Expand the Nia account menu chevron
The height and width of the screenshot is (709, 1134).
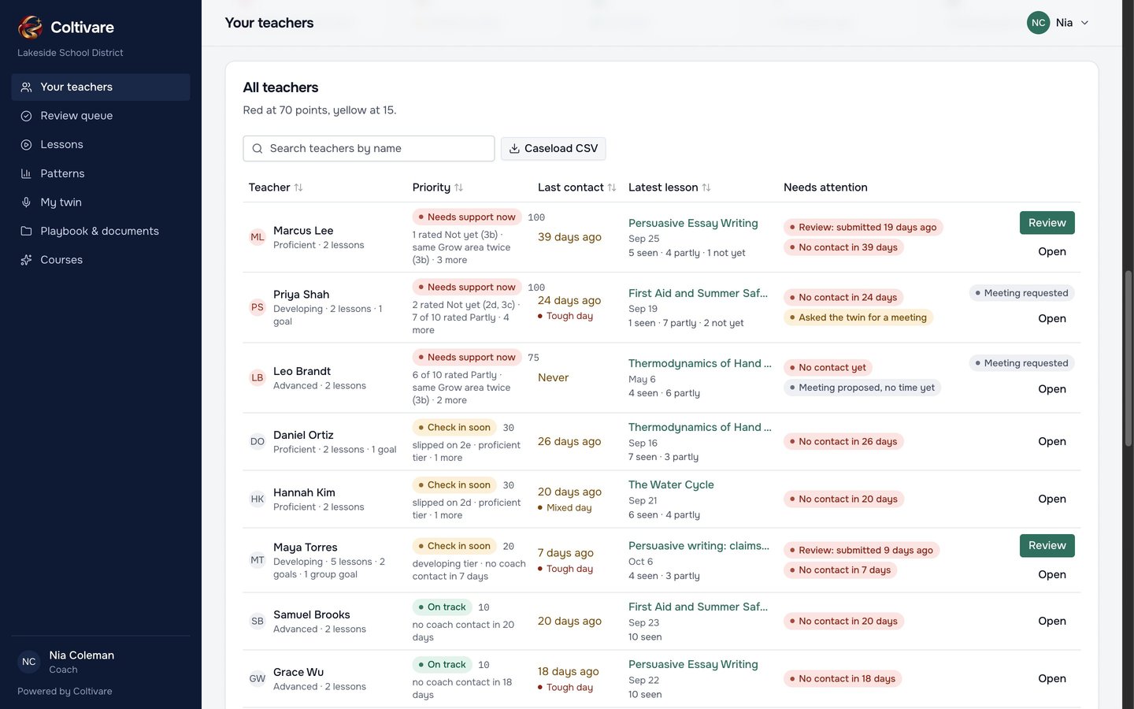(1084, 23)
